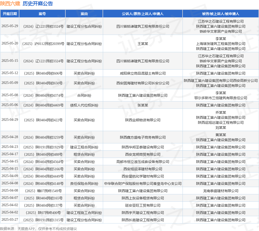The height and width of the screenshot is (231, 259).
Task: Click the date cell 2025-05-29
Action: tap(10, 26)
